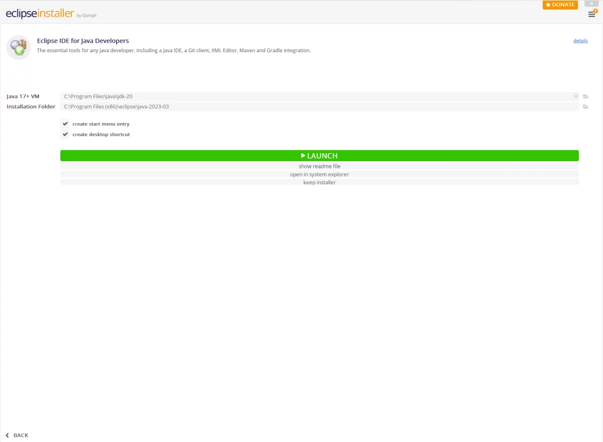The width and height of the screenshot is (603, 442).
Task: Click the Eclipse IDE Java package icon
Action: point(19,47)
